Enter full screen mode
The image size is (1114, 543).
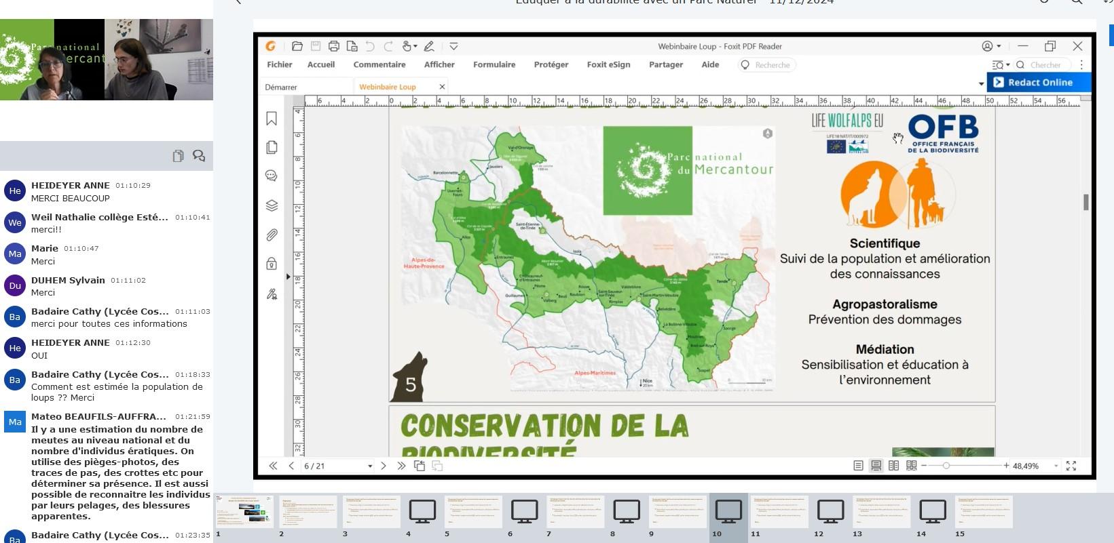click(x=1071, y=466)
